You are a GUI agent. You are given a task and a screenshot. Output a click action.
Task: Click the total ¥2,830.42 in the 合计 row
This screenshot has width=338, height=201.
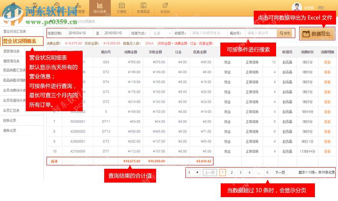(204, 161)
